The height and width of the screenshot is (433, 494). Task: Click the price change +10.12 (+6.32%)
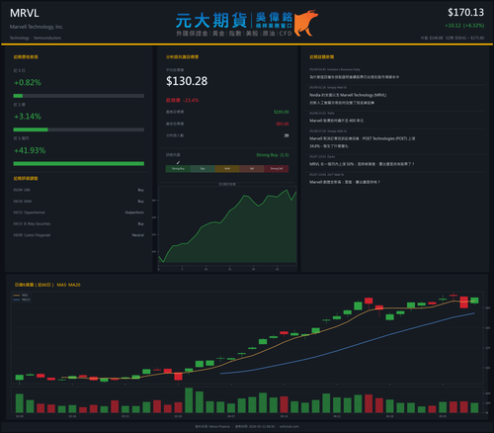(464, 26)
